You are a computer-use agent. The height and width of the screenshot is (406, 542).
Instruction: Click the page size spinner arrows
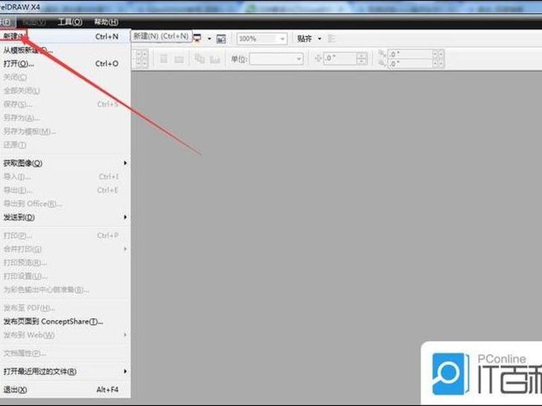point(142,59)
